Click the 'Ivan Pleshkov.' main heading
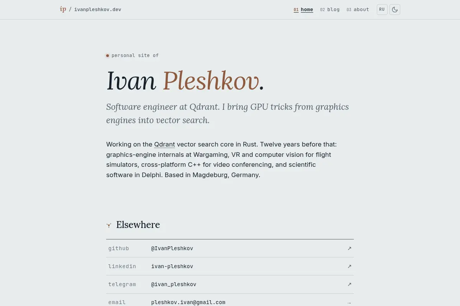This screenshot has width=460, height=306. (x=185, y=81)
